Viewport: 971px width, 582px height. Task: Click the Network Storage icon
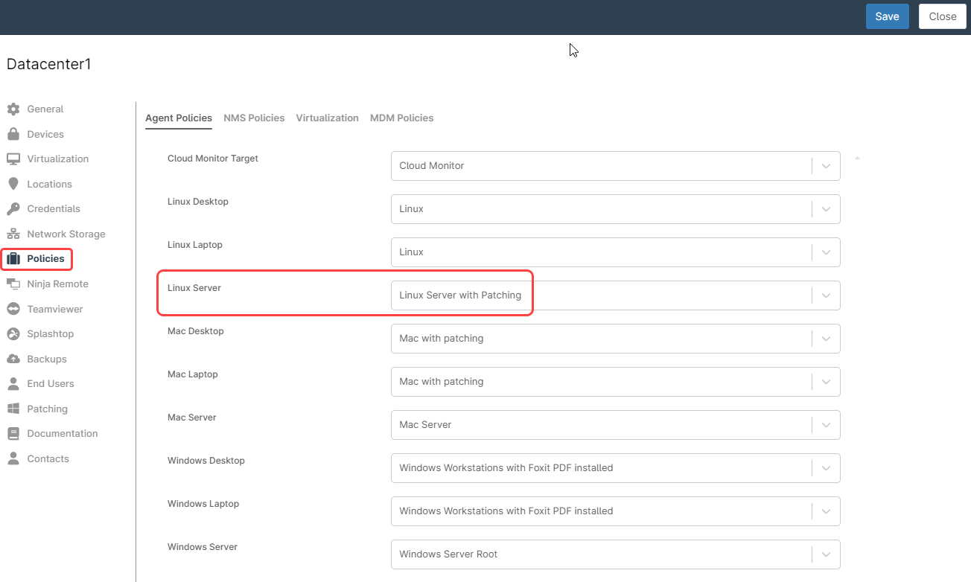click(13, 234)
